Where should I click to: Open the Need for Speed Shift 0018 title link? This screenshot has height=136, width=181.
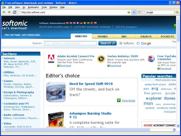point(91,84)
